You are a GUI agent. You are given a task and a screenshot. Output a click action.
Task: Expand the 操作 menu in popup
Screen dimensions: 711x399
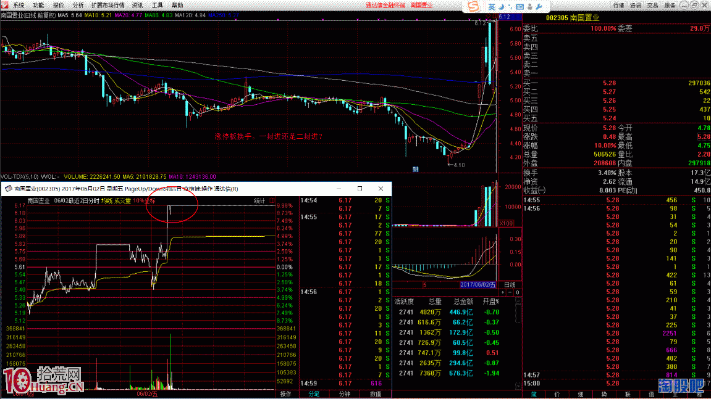285,393
